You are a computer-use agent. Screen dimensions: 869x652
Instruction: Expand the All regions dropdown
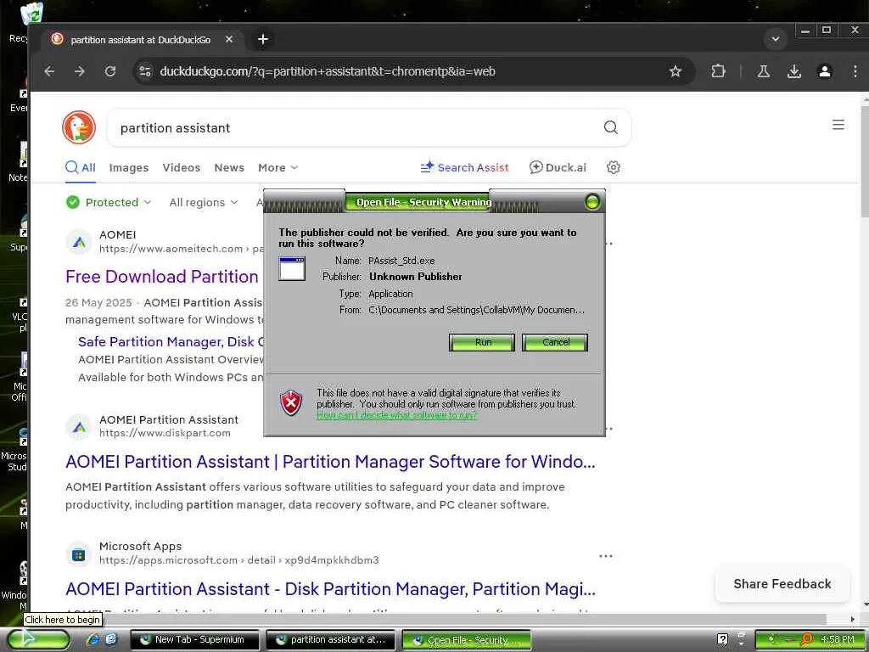coord(204,202)
